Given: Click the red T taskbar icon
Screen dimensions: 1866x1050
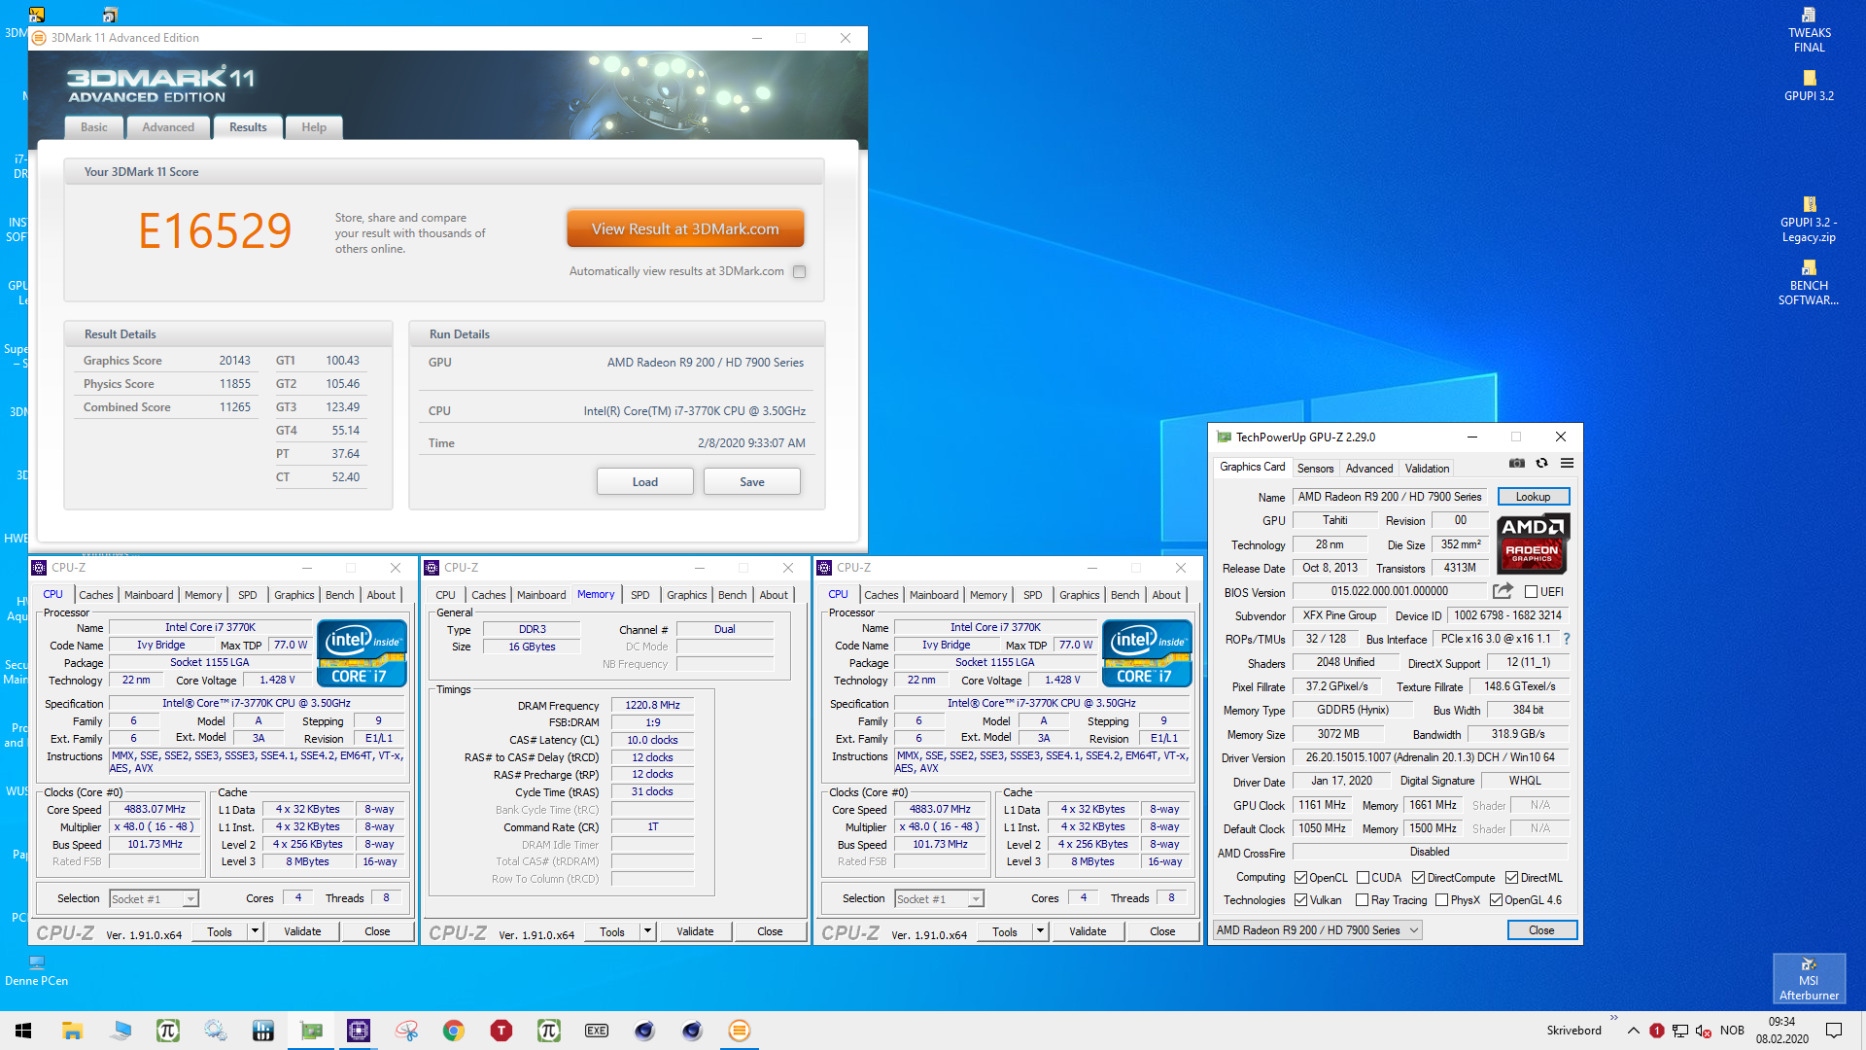Looking at the screenshot, I should click(x=501, y=1031).
